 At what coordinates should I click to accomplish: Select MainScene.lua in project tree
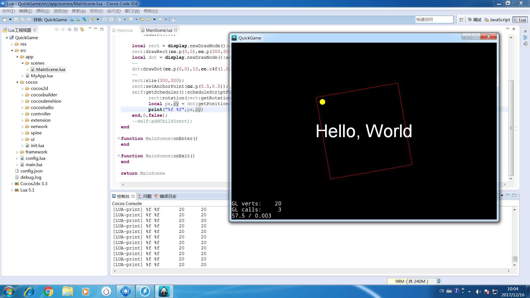click(48, 70)
